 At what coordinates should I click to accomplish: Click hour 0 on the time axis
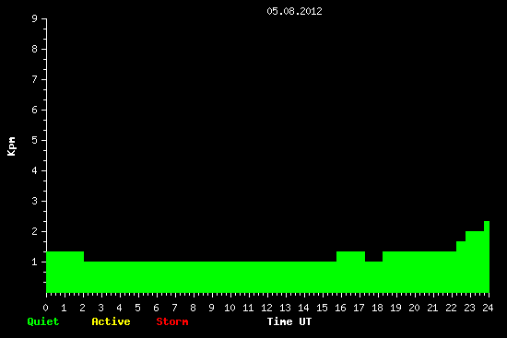pyautogui.click(x=45, y=308)
